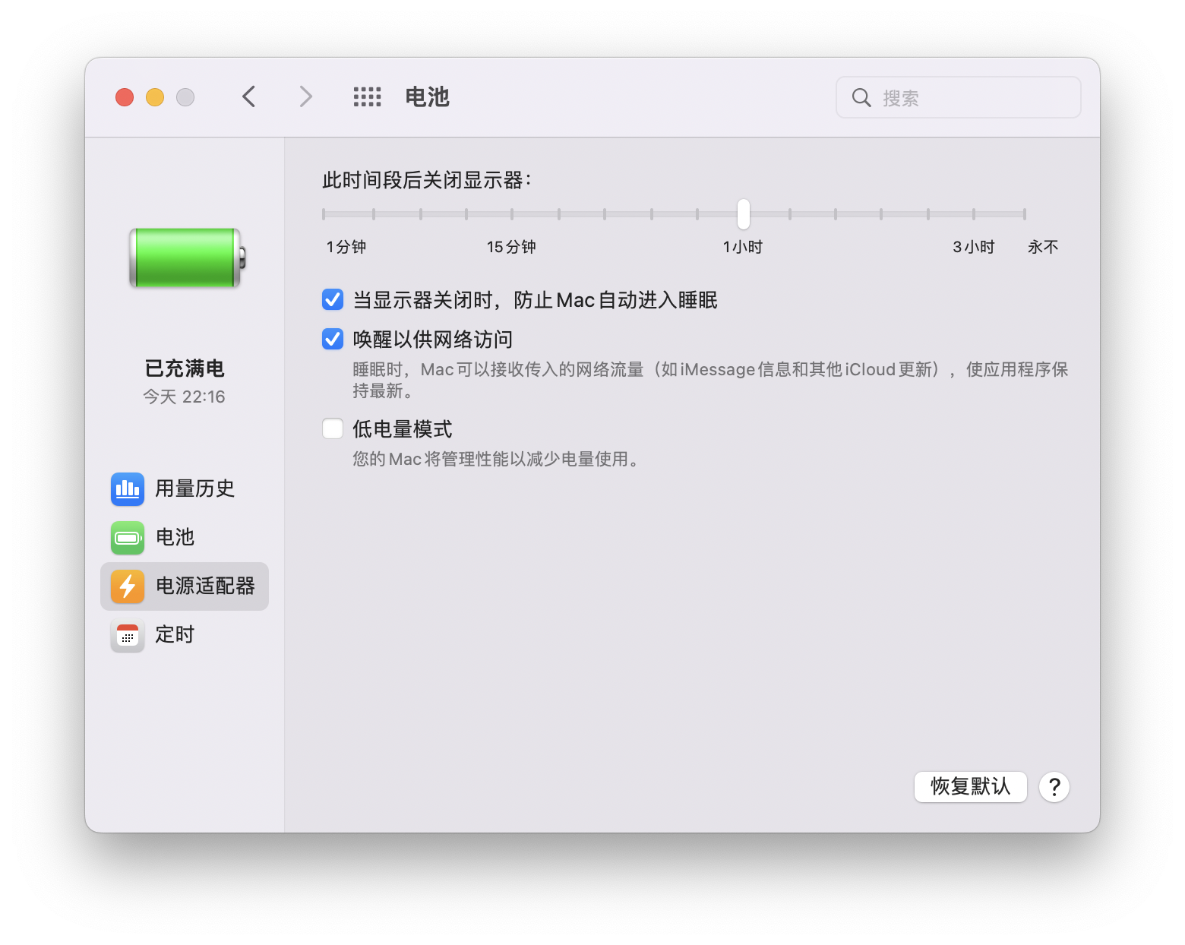Click the magnifying glass search icon

[x=861, y=98]
